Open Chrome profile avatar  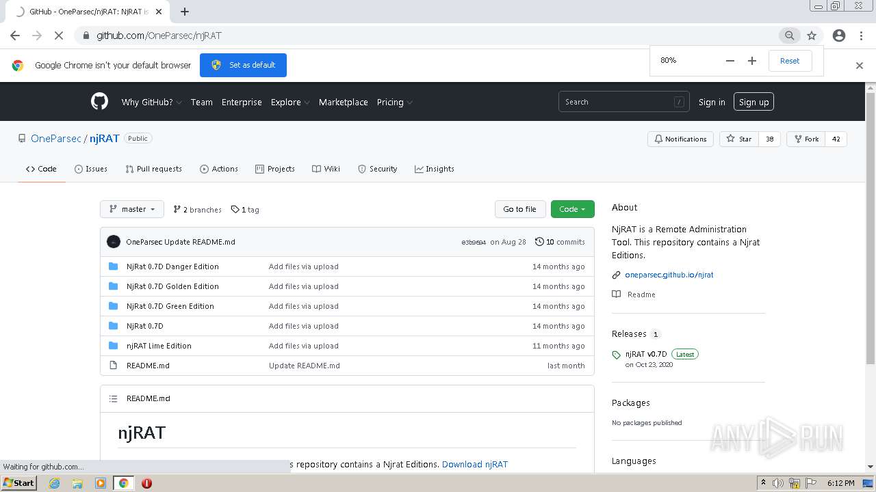click(839, 36)
